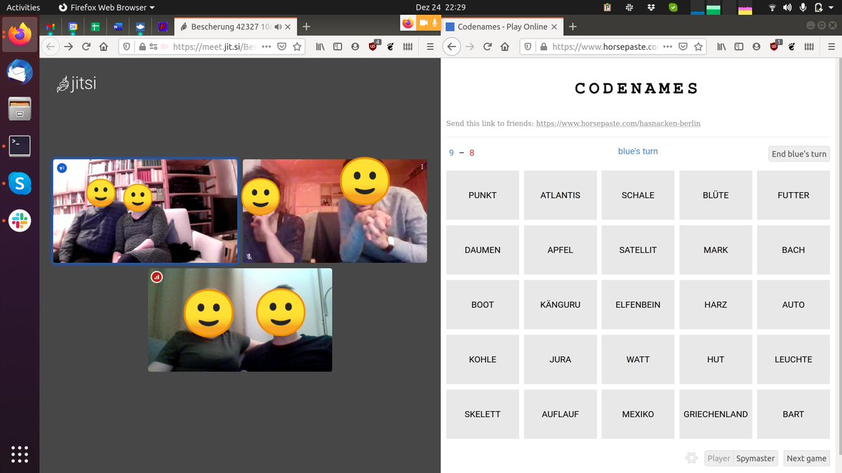Reload the Codenames browser page
Viewport: 842px width, 473px height.
pos(487,47)
